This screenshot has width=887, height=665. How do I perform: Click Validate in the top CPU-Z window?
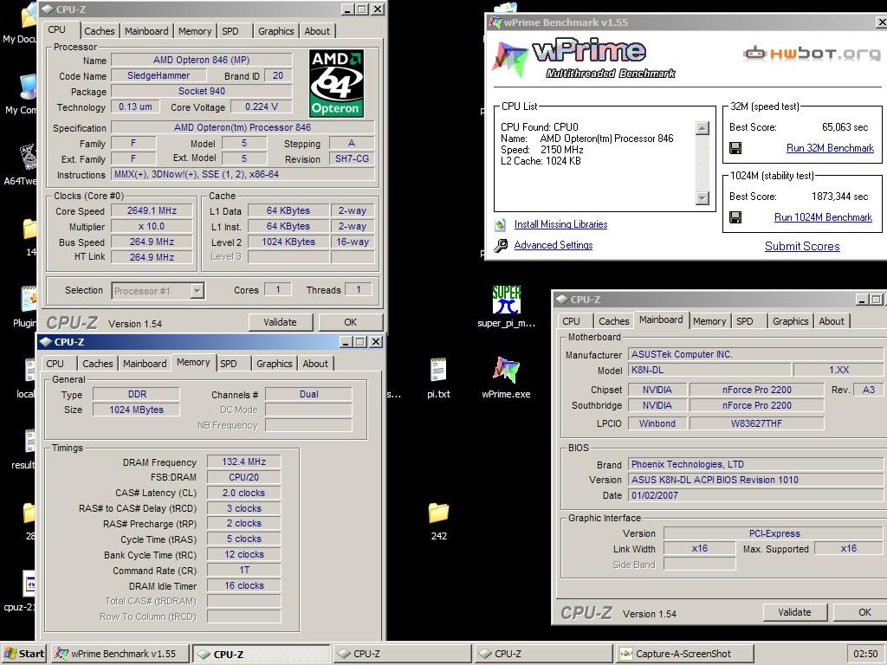point(280,322)
